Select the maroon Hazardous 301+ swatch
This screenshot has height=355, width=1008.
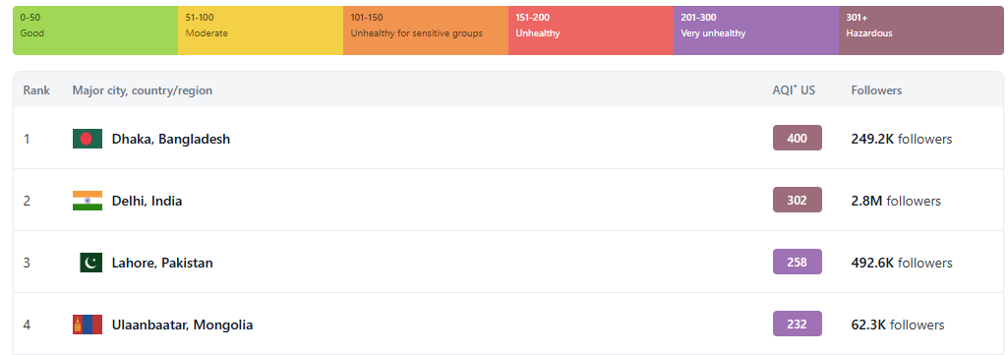tap(921, 30)
